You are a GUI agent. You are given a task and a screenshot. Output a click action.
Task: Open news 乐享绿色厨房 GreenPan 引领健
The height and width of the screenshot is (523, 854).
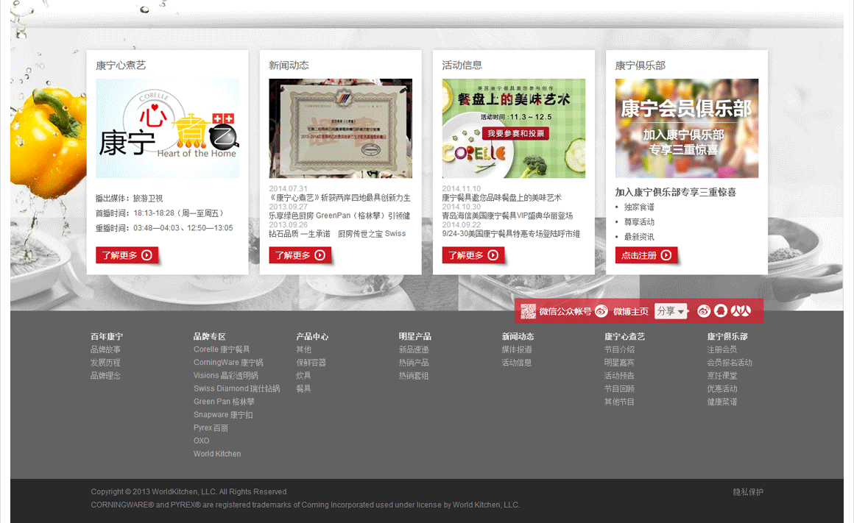[340, 216]
